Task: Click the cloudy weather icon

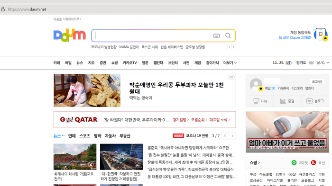Action: point(311,63)
